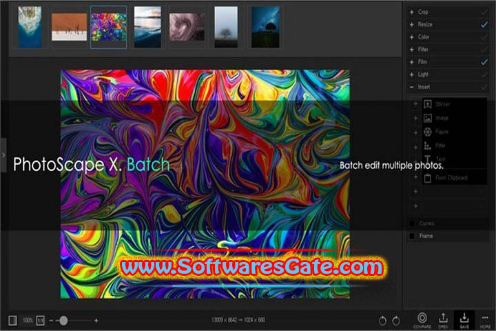Disable the Film checkmark
Image resolution: width=496 pixels, height=331 pixels.
tap(484, 62)
